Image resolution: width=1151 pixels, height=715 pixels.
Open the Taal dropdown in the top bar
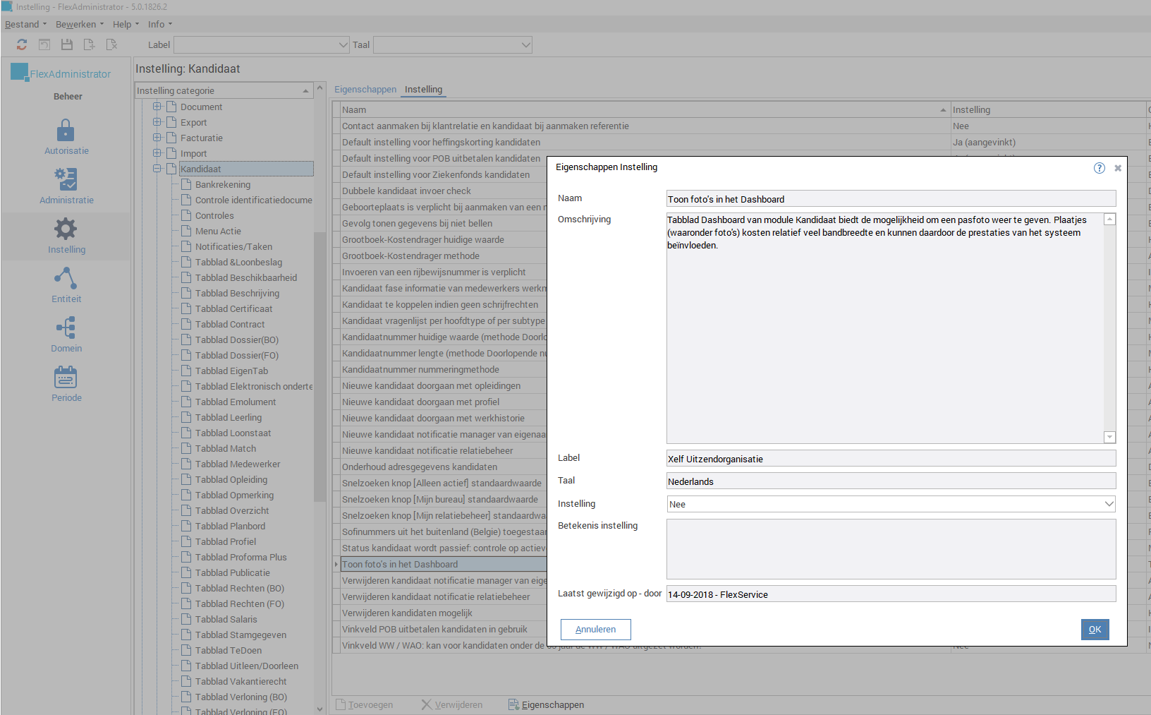pos(527,44)
